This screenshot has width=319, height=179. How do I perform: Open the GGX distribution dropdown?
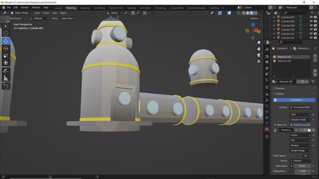click(x=300, y=115)
